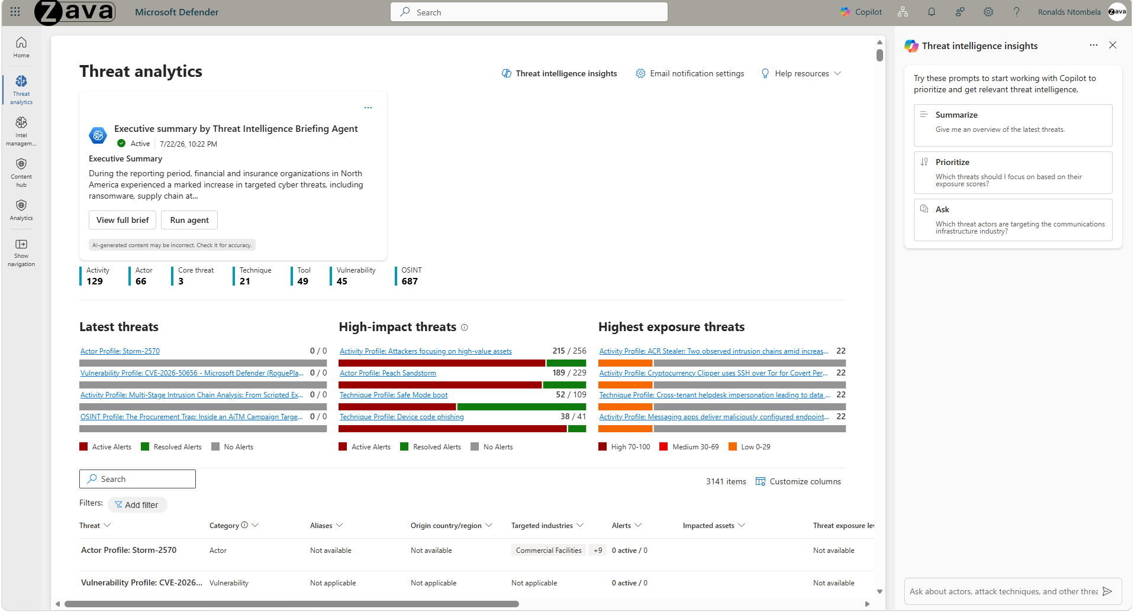Click the top Search box in header
This screenshot has height=612, width=1134.
point(529,12)
